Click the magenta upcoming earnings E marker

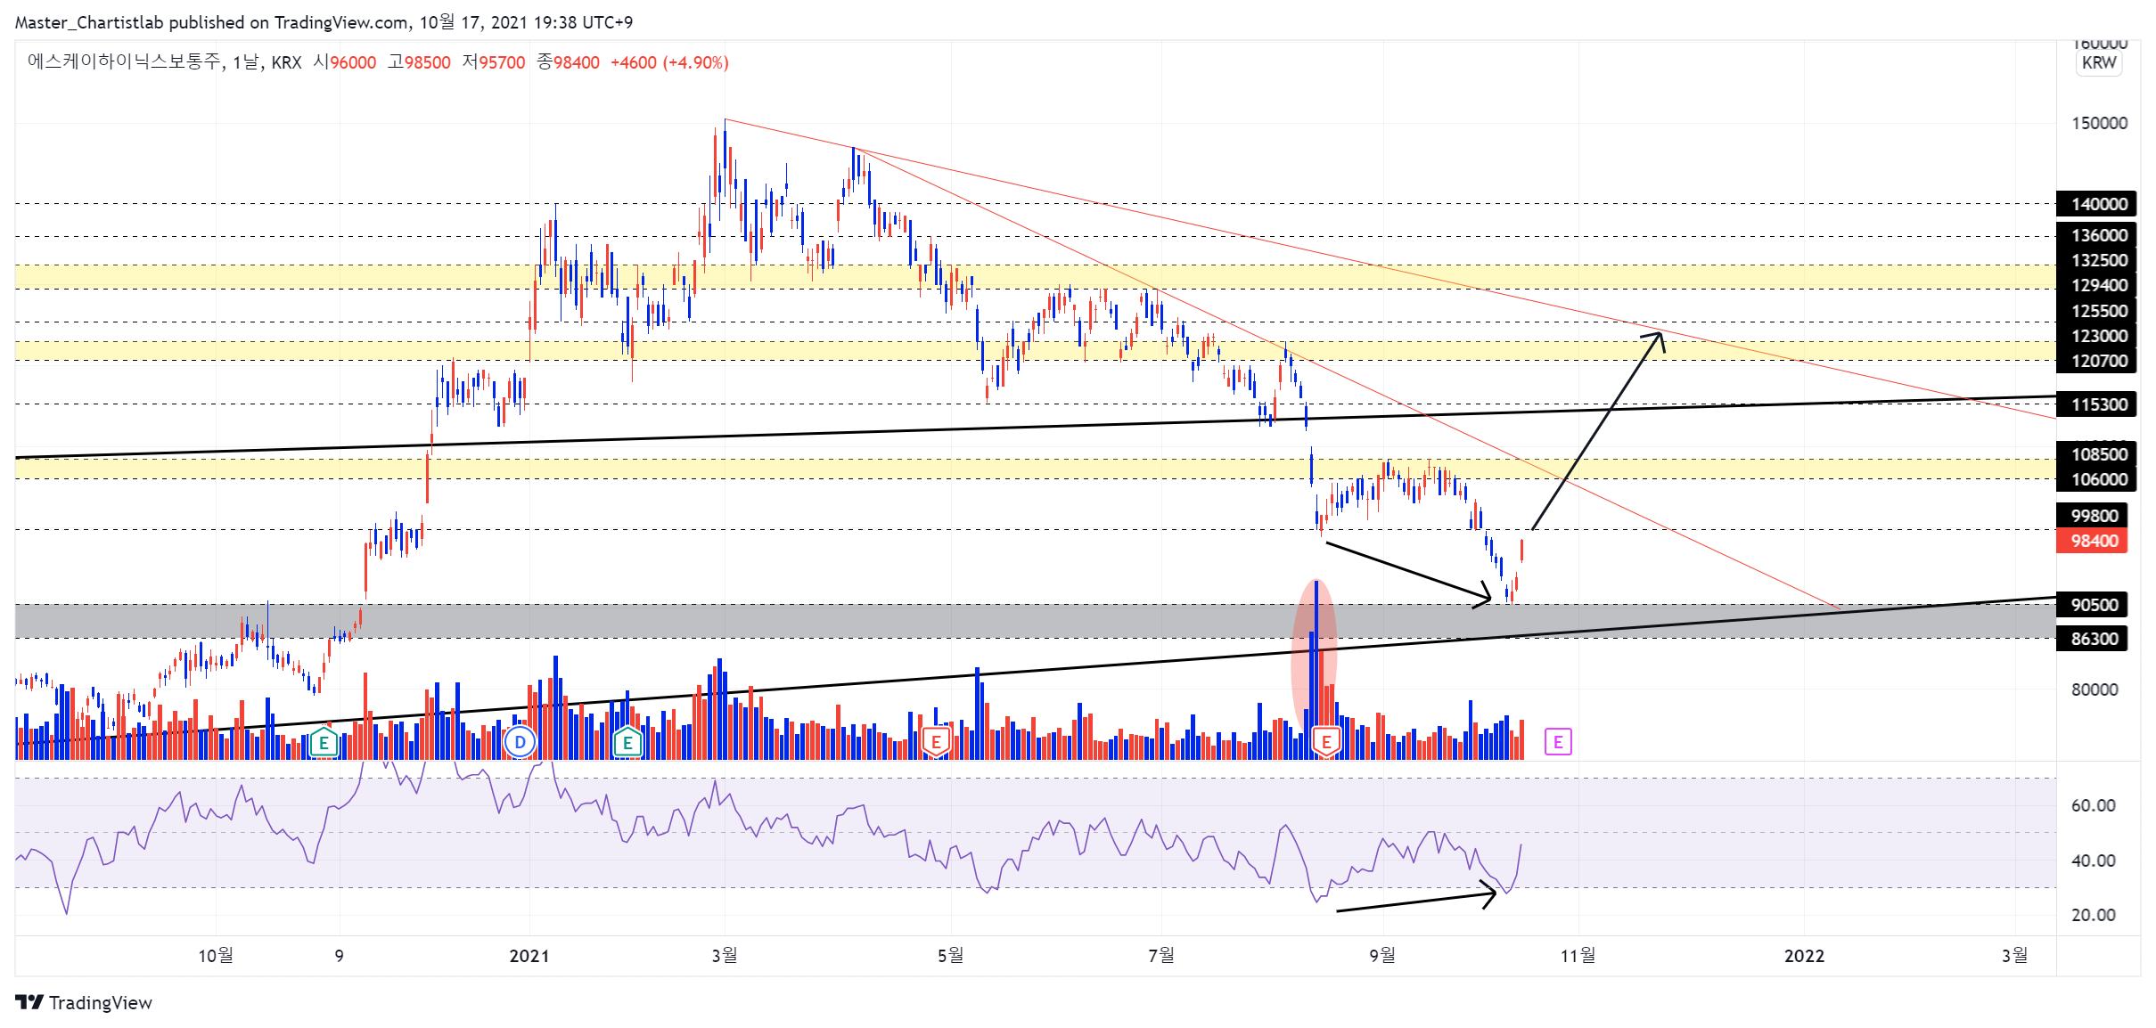point(1558,741)
